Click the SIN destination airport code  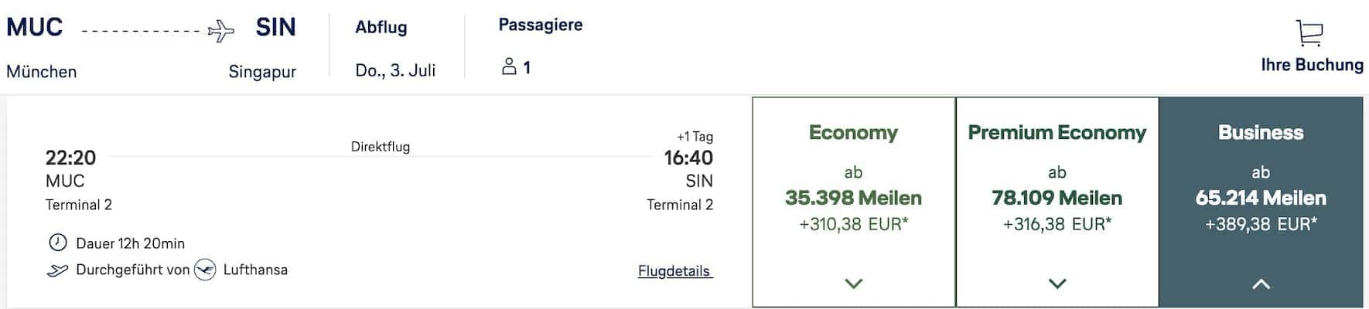pyautogui.click(x=276, y=28)
